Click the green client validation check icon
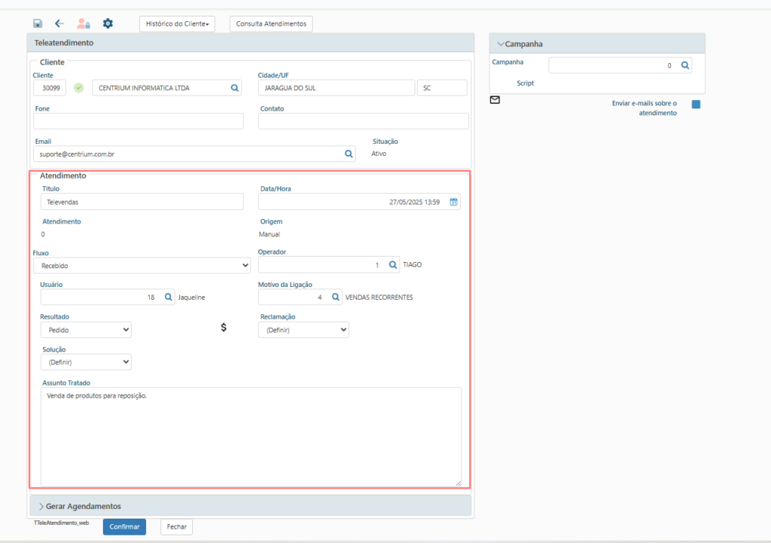Screen dimensions: 771x543 pyautogui.click(x=78, y=88)
